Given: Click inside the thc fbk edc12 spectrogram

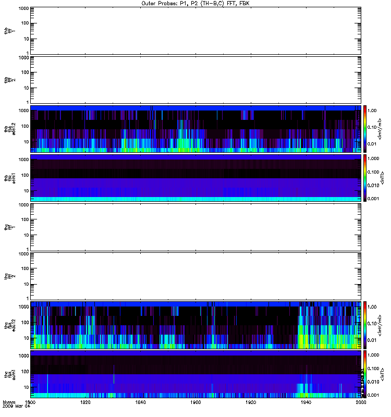Looking at the screenshot, I should click(x=196, y=325).
